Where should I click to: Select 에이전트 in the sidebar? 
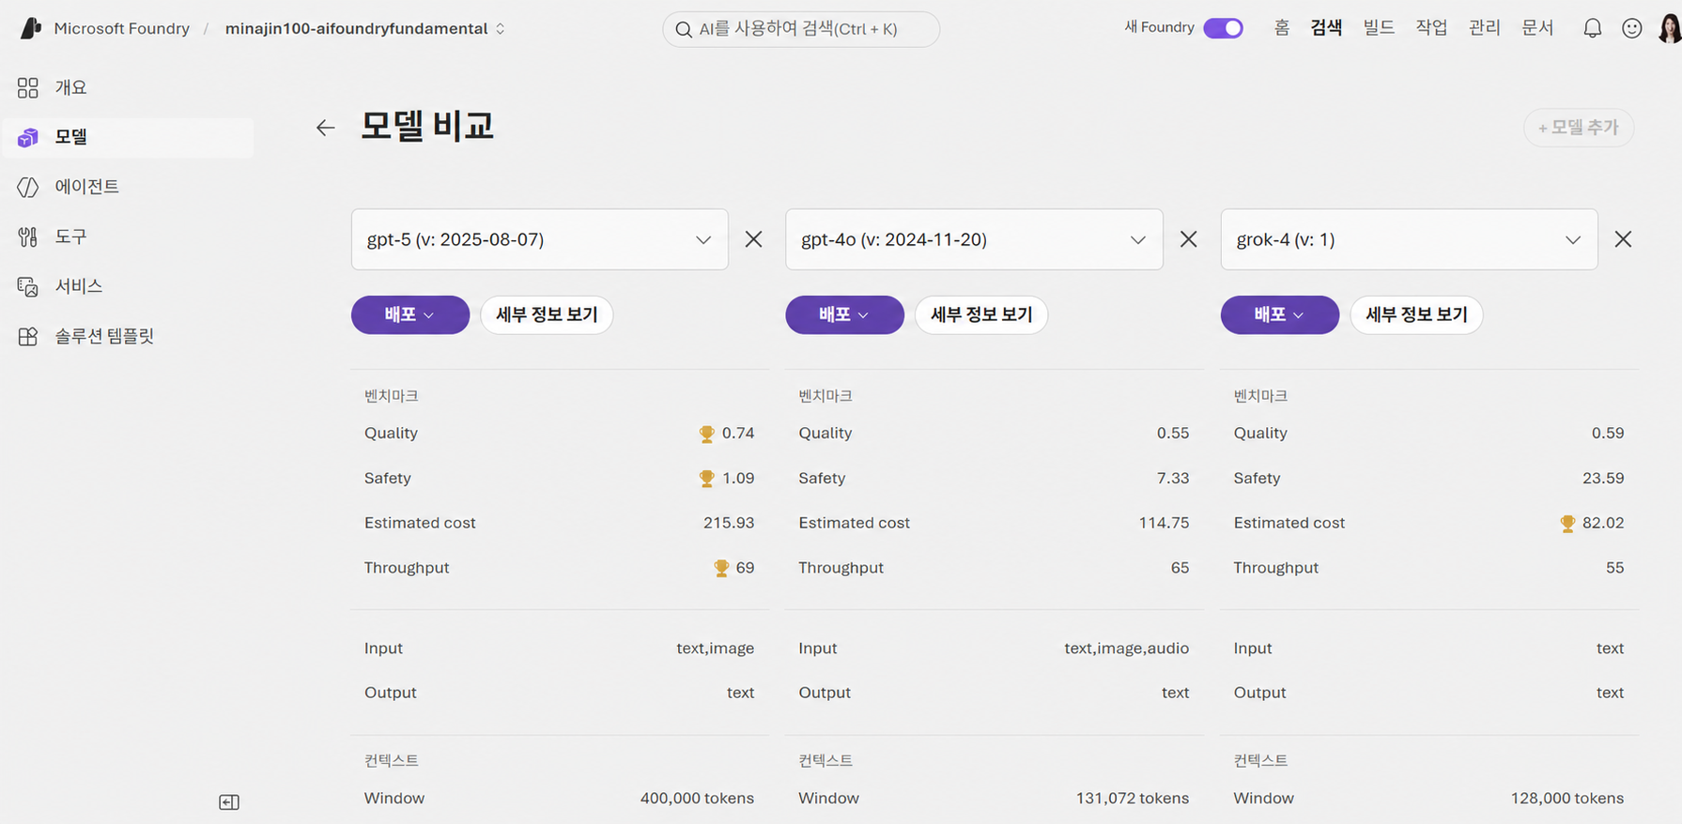pyautogui.click(x=128, y=187)
